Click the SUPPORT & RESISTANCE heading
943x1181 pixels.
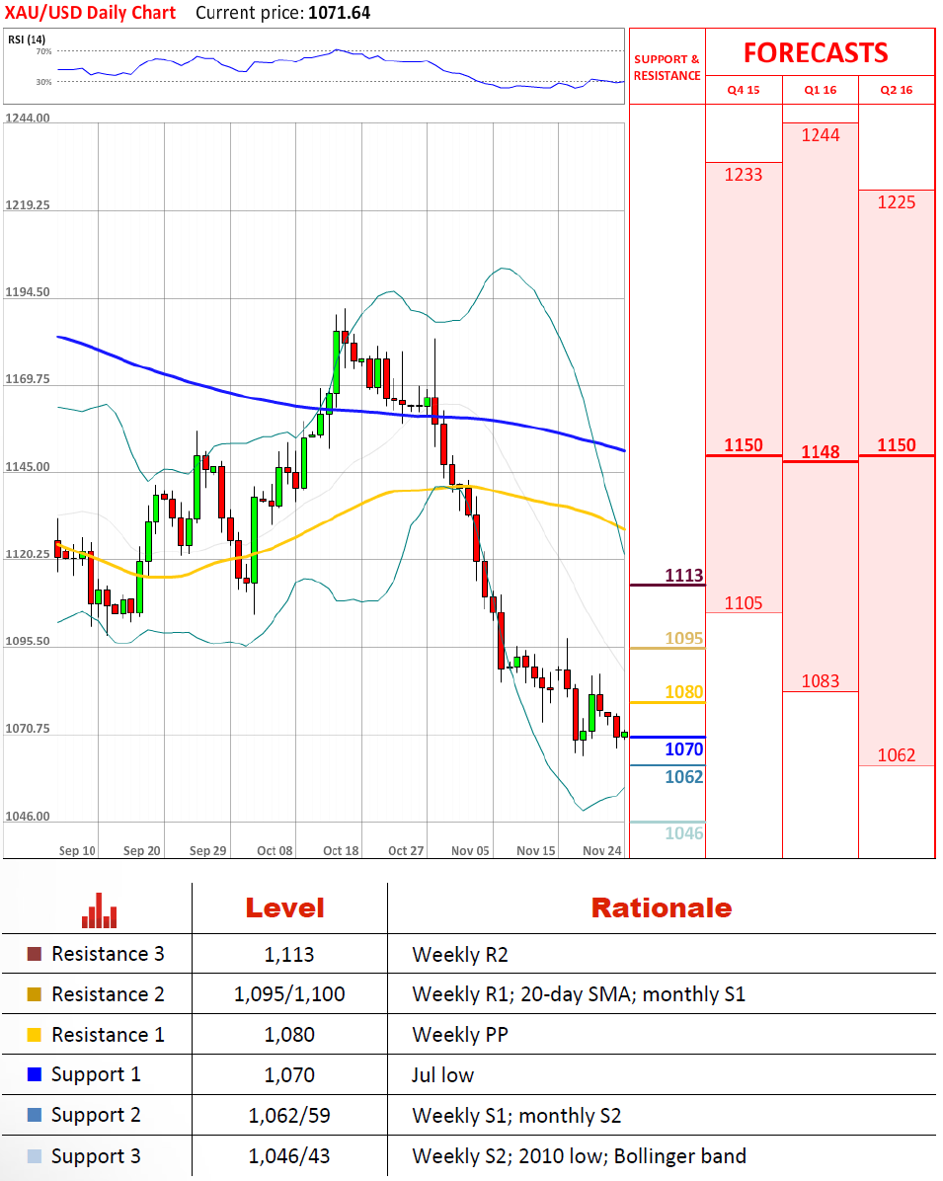point(667,67)
